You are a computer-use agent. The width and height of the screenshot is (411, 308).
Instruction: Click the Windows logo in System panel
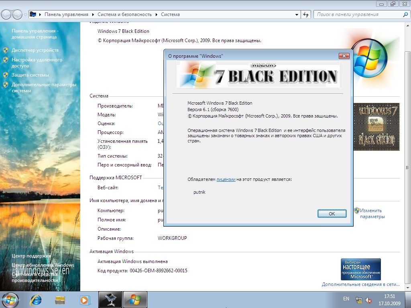click(x=370, y=58)
